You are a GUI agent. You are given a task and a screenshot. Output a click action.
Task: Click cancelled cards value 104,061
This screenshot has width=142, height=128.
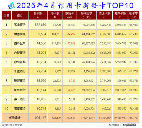pyautogui.click(x=56, y=34)
